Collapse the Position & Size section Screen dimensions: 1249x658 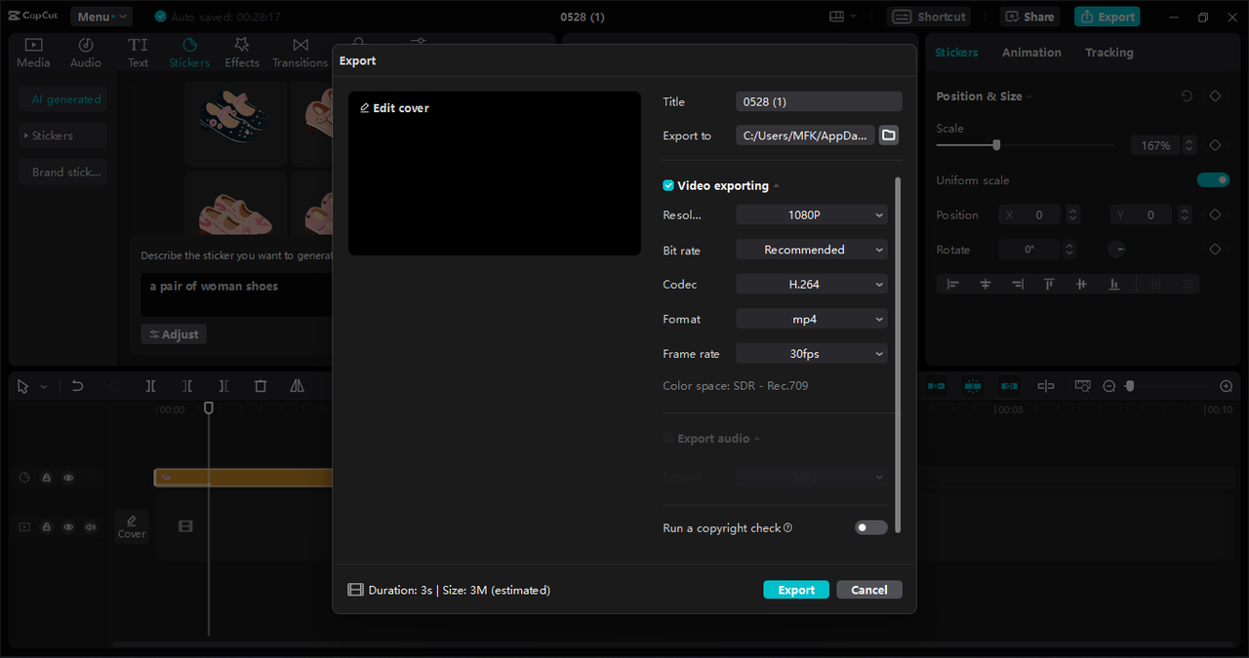click(x=1029, y=97)
